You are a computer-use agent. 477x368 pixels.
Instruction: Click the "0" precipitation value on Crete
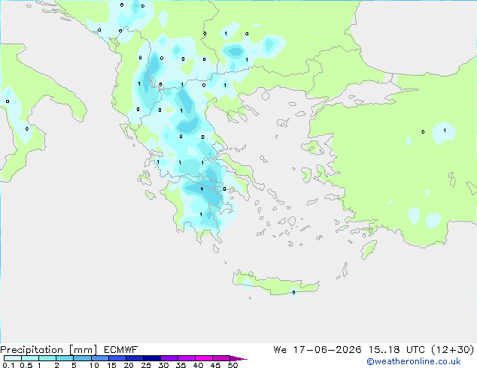(293, 292)
